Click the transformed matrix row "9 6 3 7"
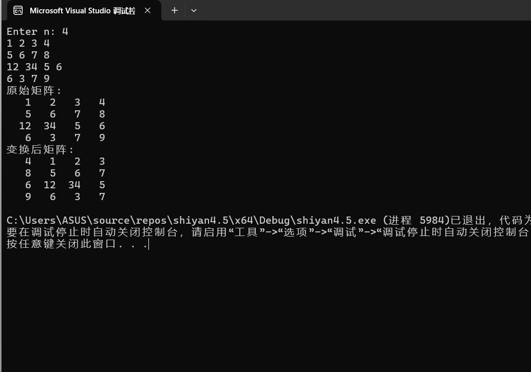 point(65,197)
